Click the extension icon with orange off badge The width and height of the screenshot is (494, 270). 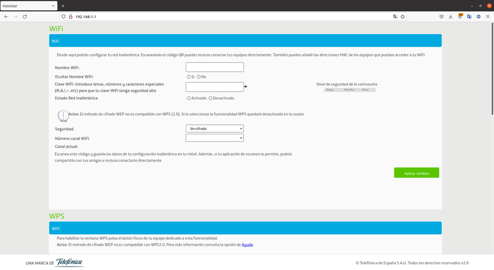[460, 16]
